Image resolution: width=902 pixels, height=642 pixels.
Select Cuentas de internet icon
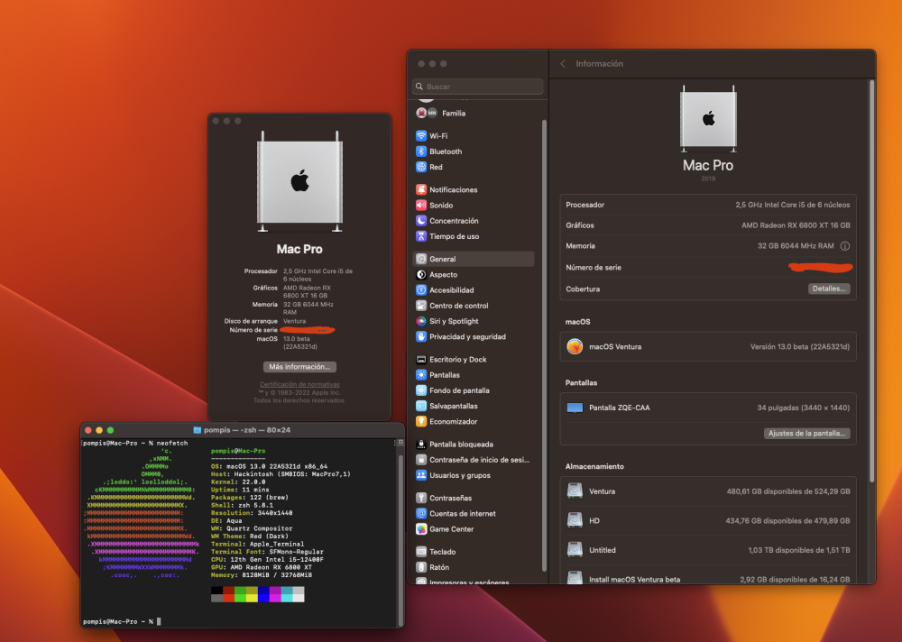click(x=421, y=513)
